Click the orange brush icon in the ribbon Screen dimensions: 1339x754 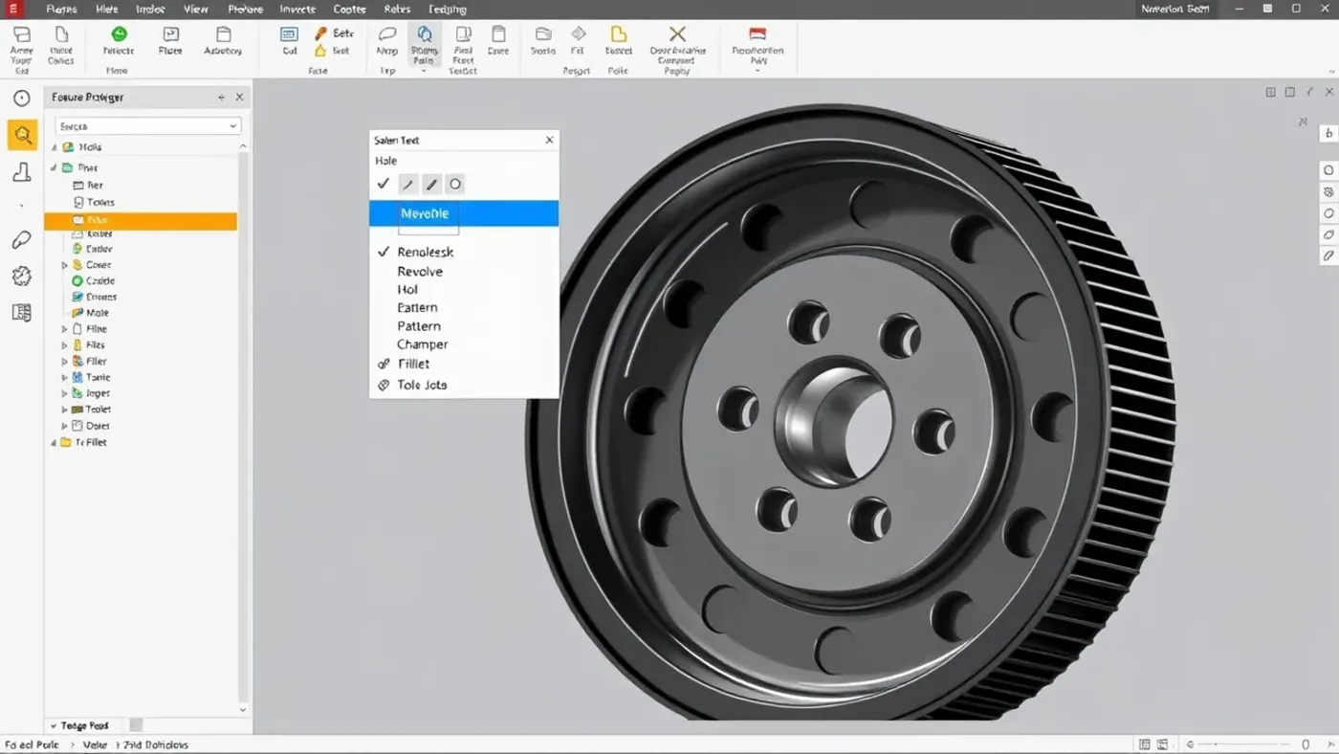pyautogui.click(x=320, y=33)
